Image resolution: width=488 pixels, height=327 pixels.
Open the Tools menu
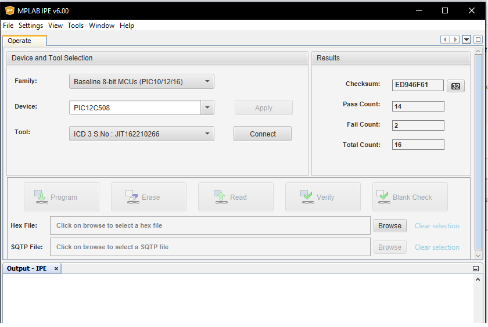pyautogui.click(x=76, y=26)
